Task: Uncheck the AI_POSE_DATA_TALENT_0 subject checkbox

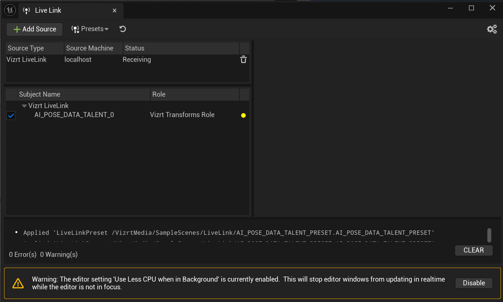Action: point(11,116)
